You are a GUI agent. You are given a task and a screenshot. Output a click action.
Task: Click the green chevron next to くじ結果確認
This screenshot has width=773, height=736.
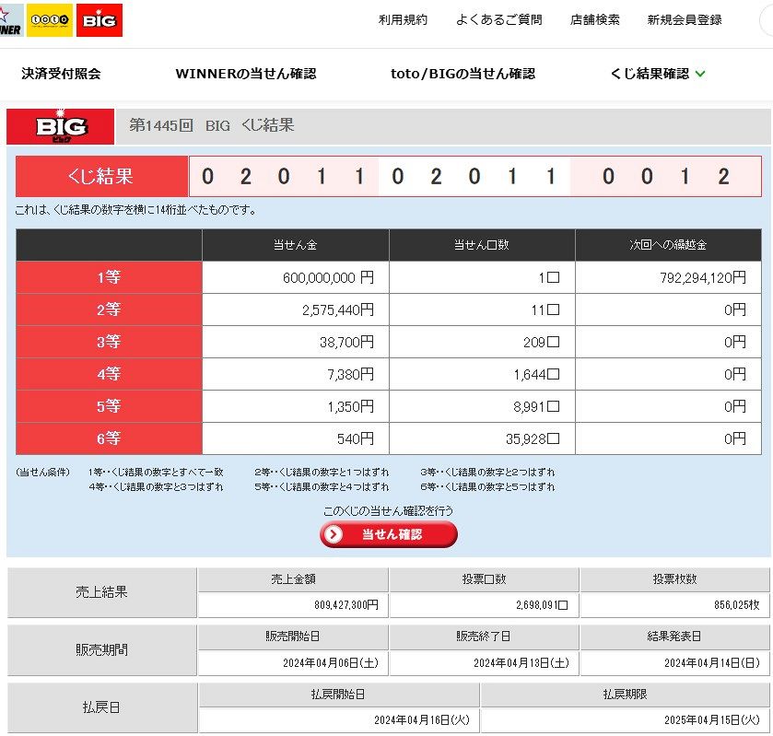(x=700, y=74)
